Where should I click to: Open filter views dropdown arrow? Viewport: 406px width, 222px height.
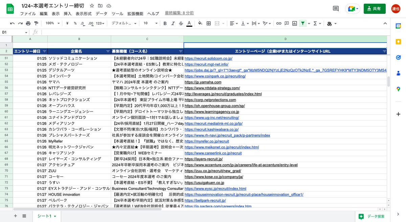pos(309,23)
